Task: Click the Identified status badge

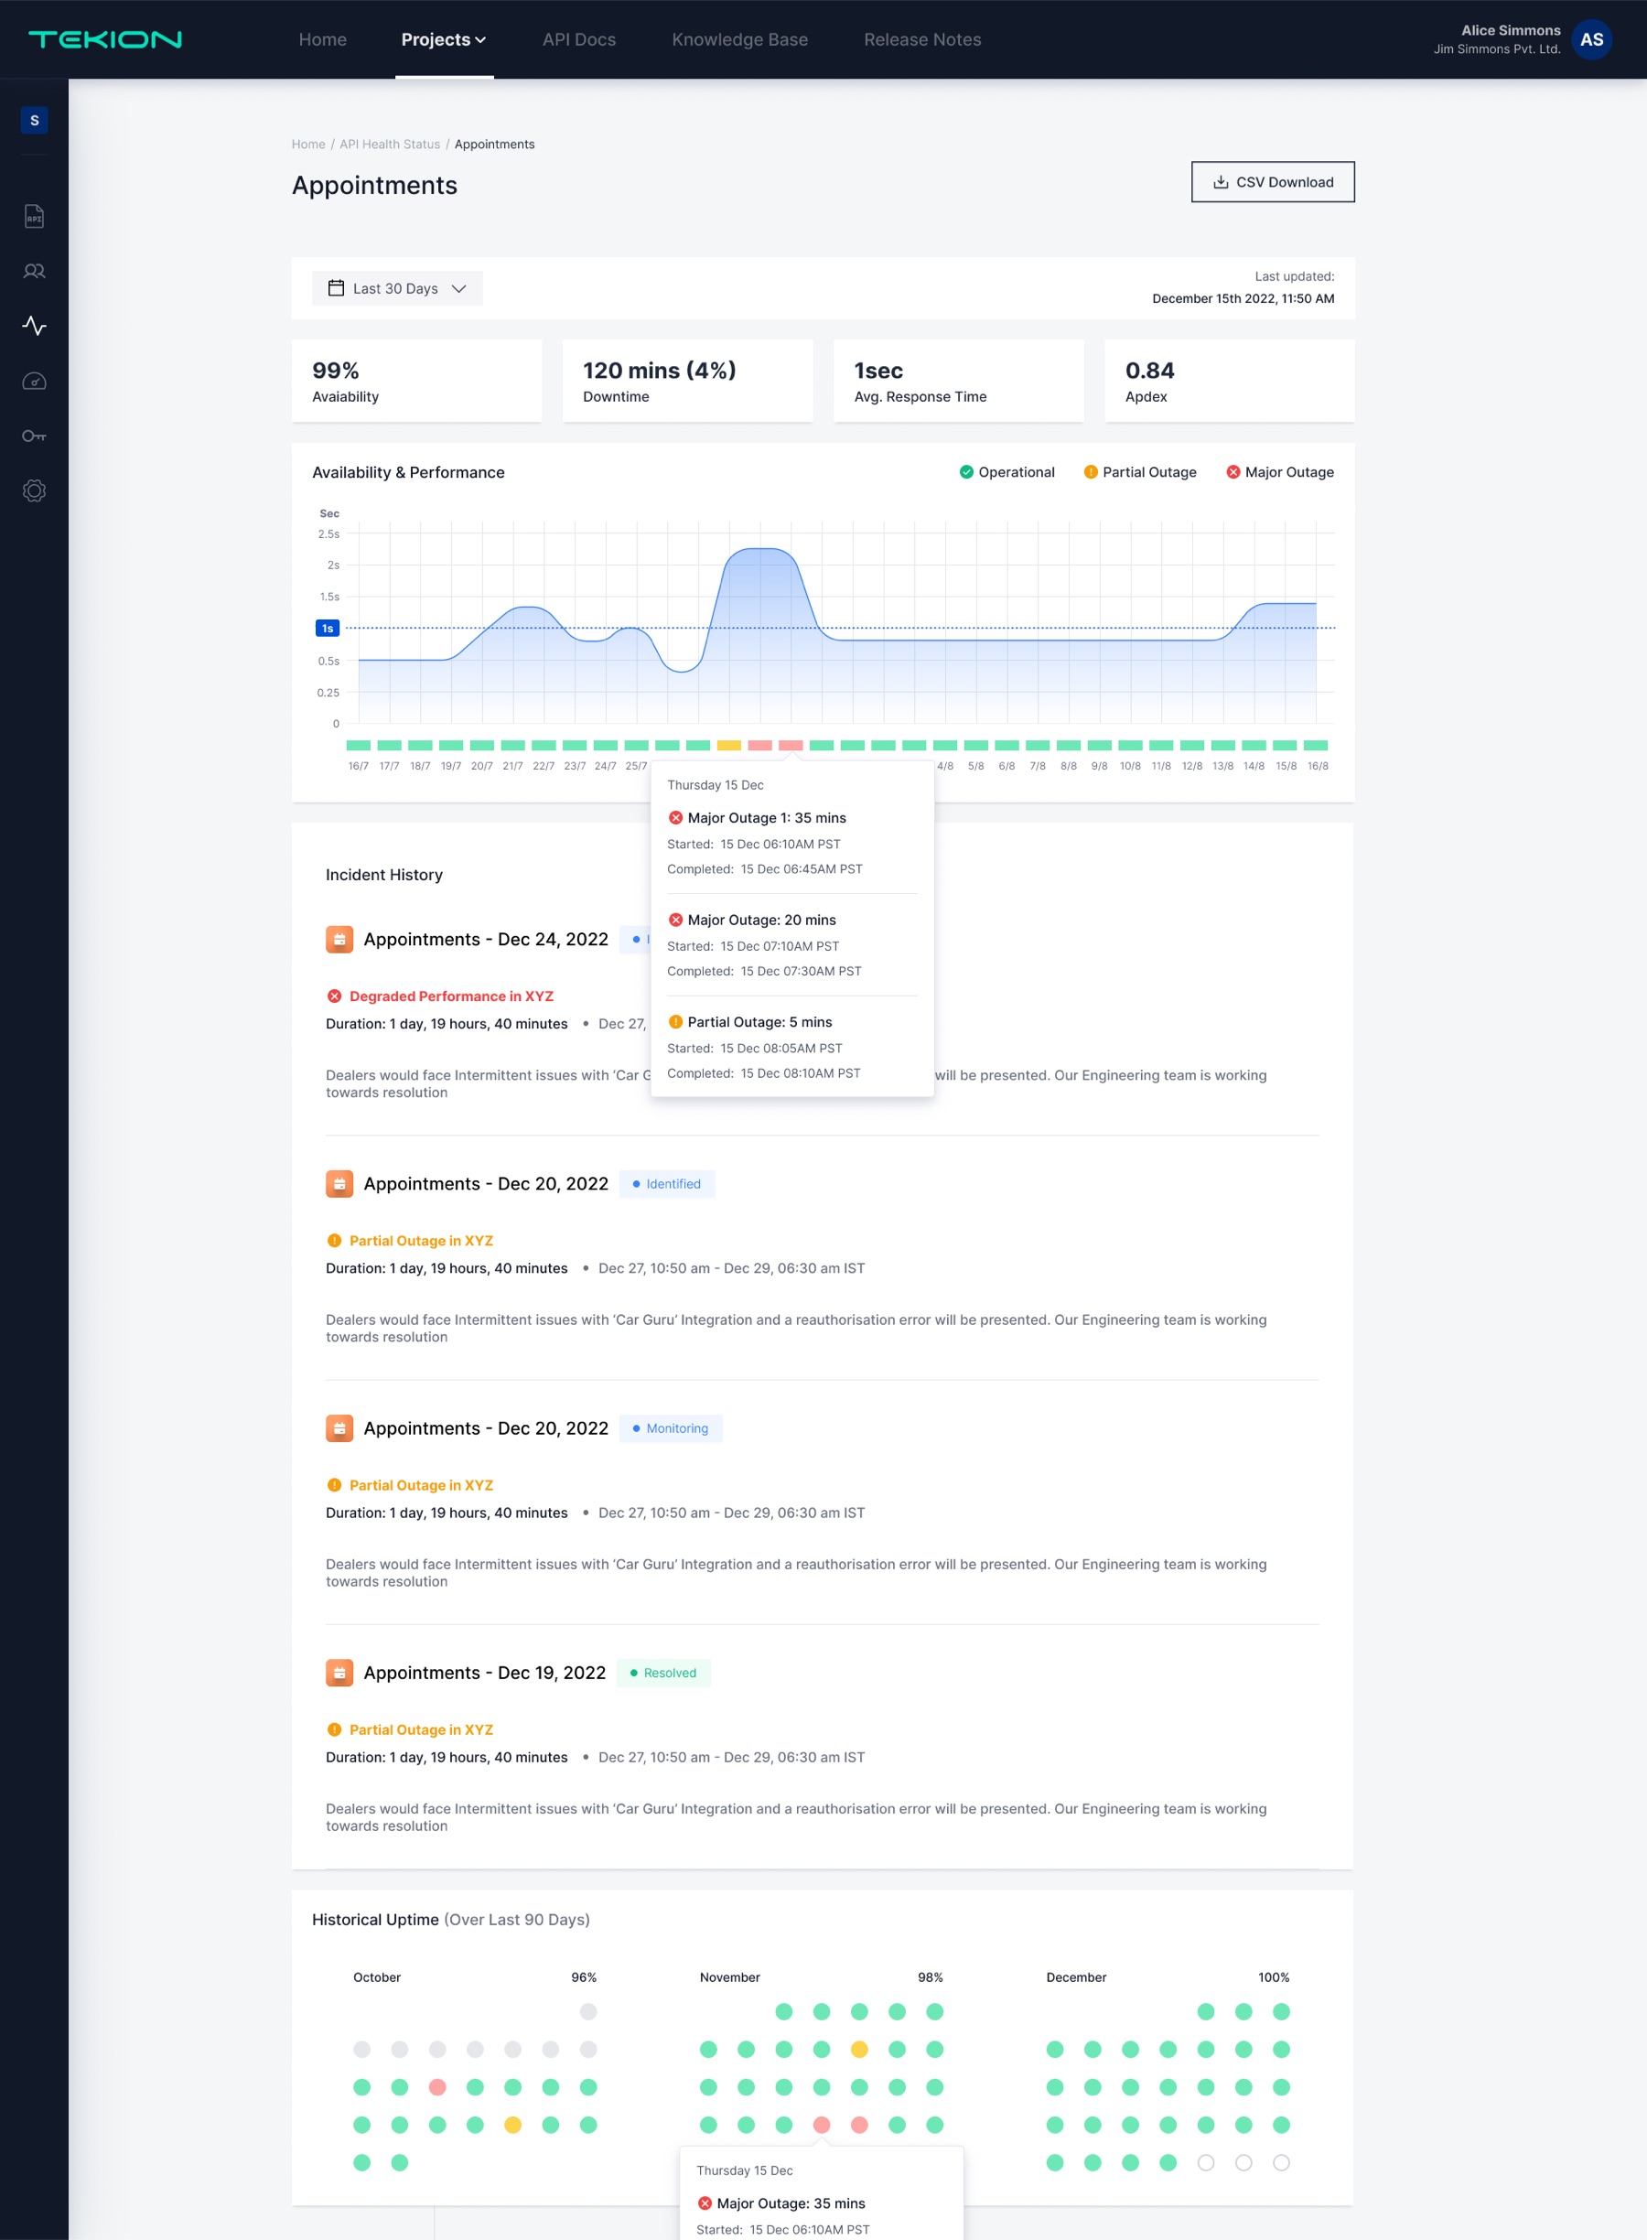Action: click(667, 1184)
